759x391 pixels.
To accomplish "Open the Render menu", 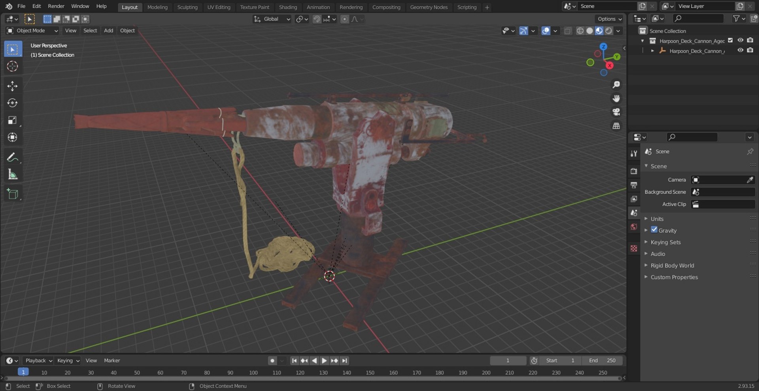I will click(x=56, y=6).
